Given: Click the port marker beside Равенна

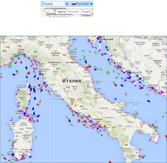Looking at the screenshot, I should [69, 52].
